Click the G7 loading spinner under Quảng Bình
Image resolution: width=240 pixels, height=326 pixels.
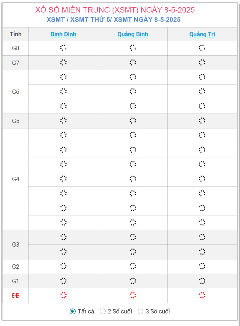[133, 62]
